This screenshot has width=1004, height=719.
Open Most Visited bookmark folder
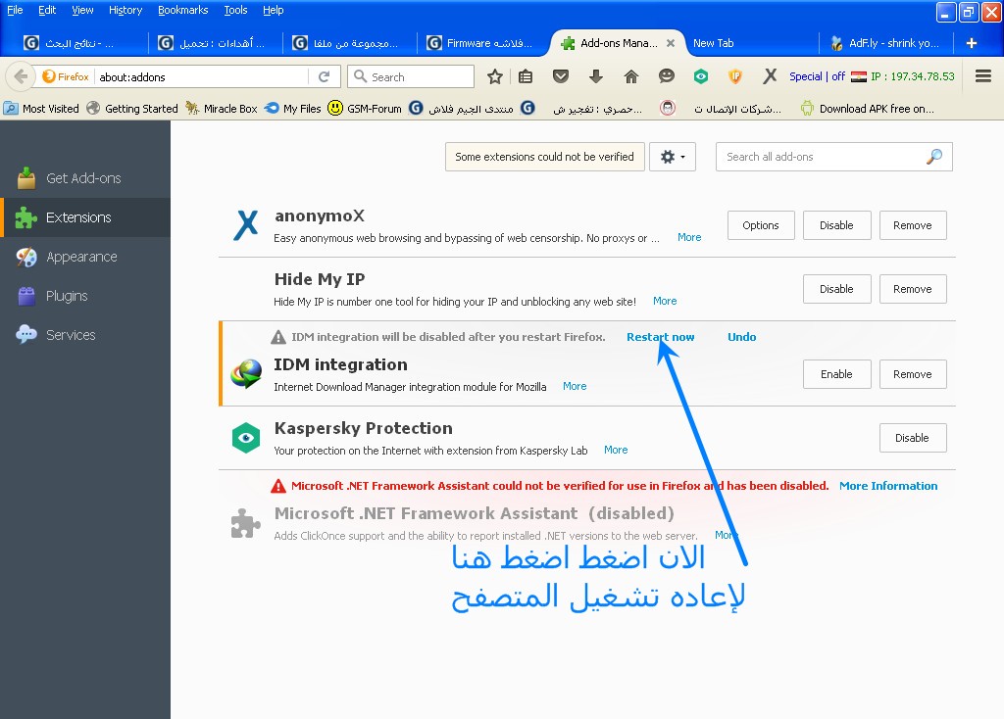(41, 109)
